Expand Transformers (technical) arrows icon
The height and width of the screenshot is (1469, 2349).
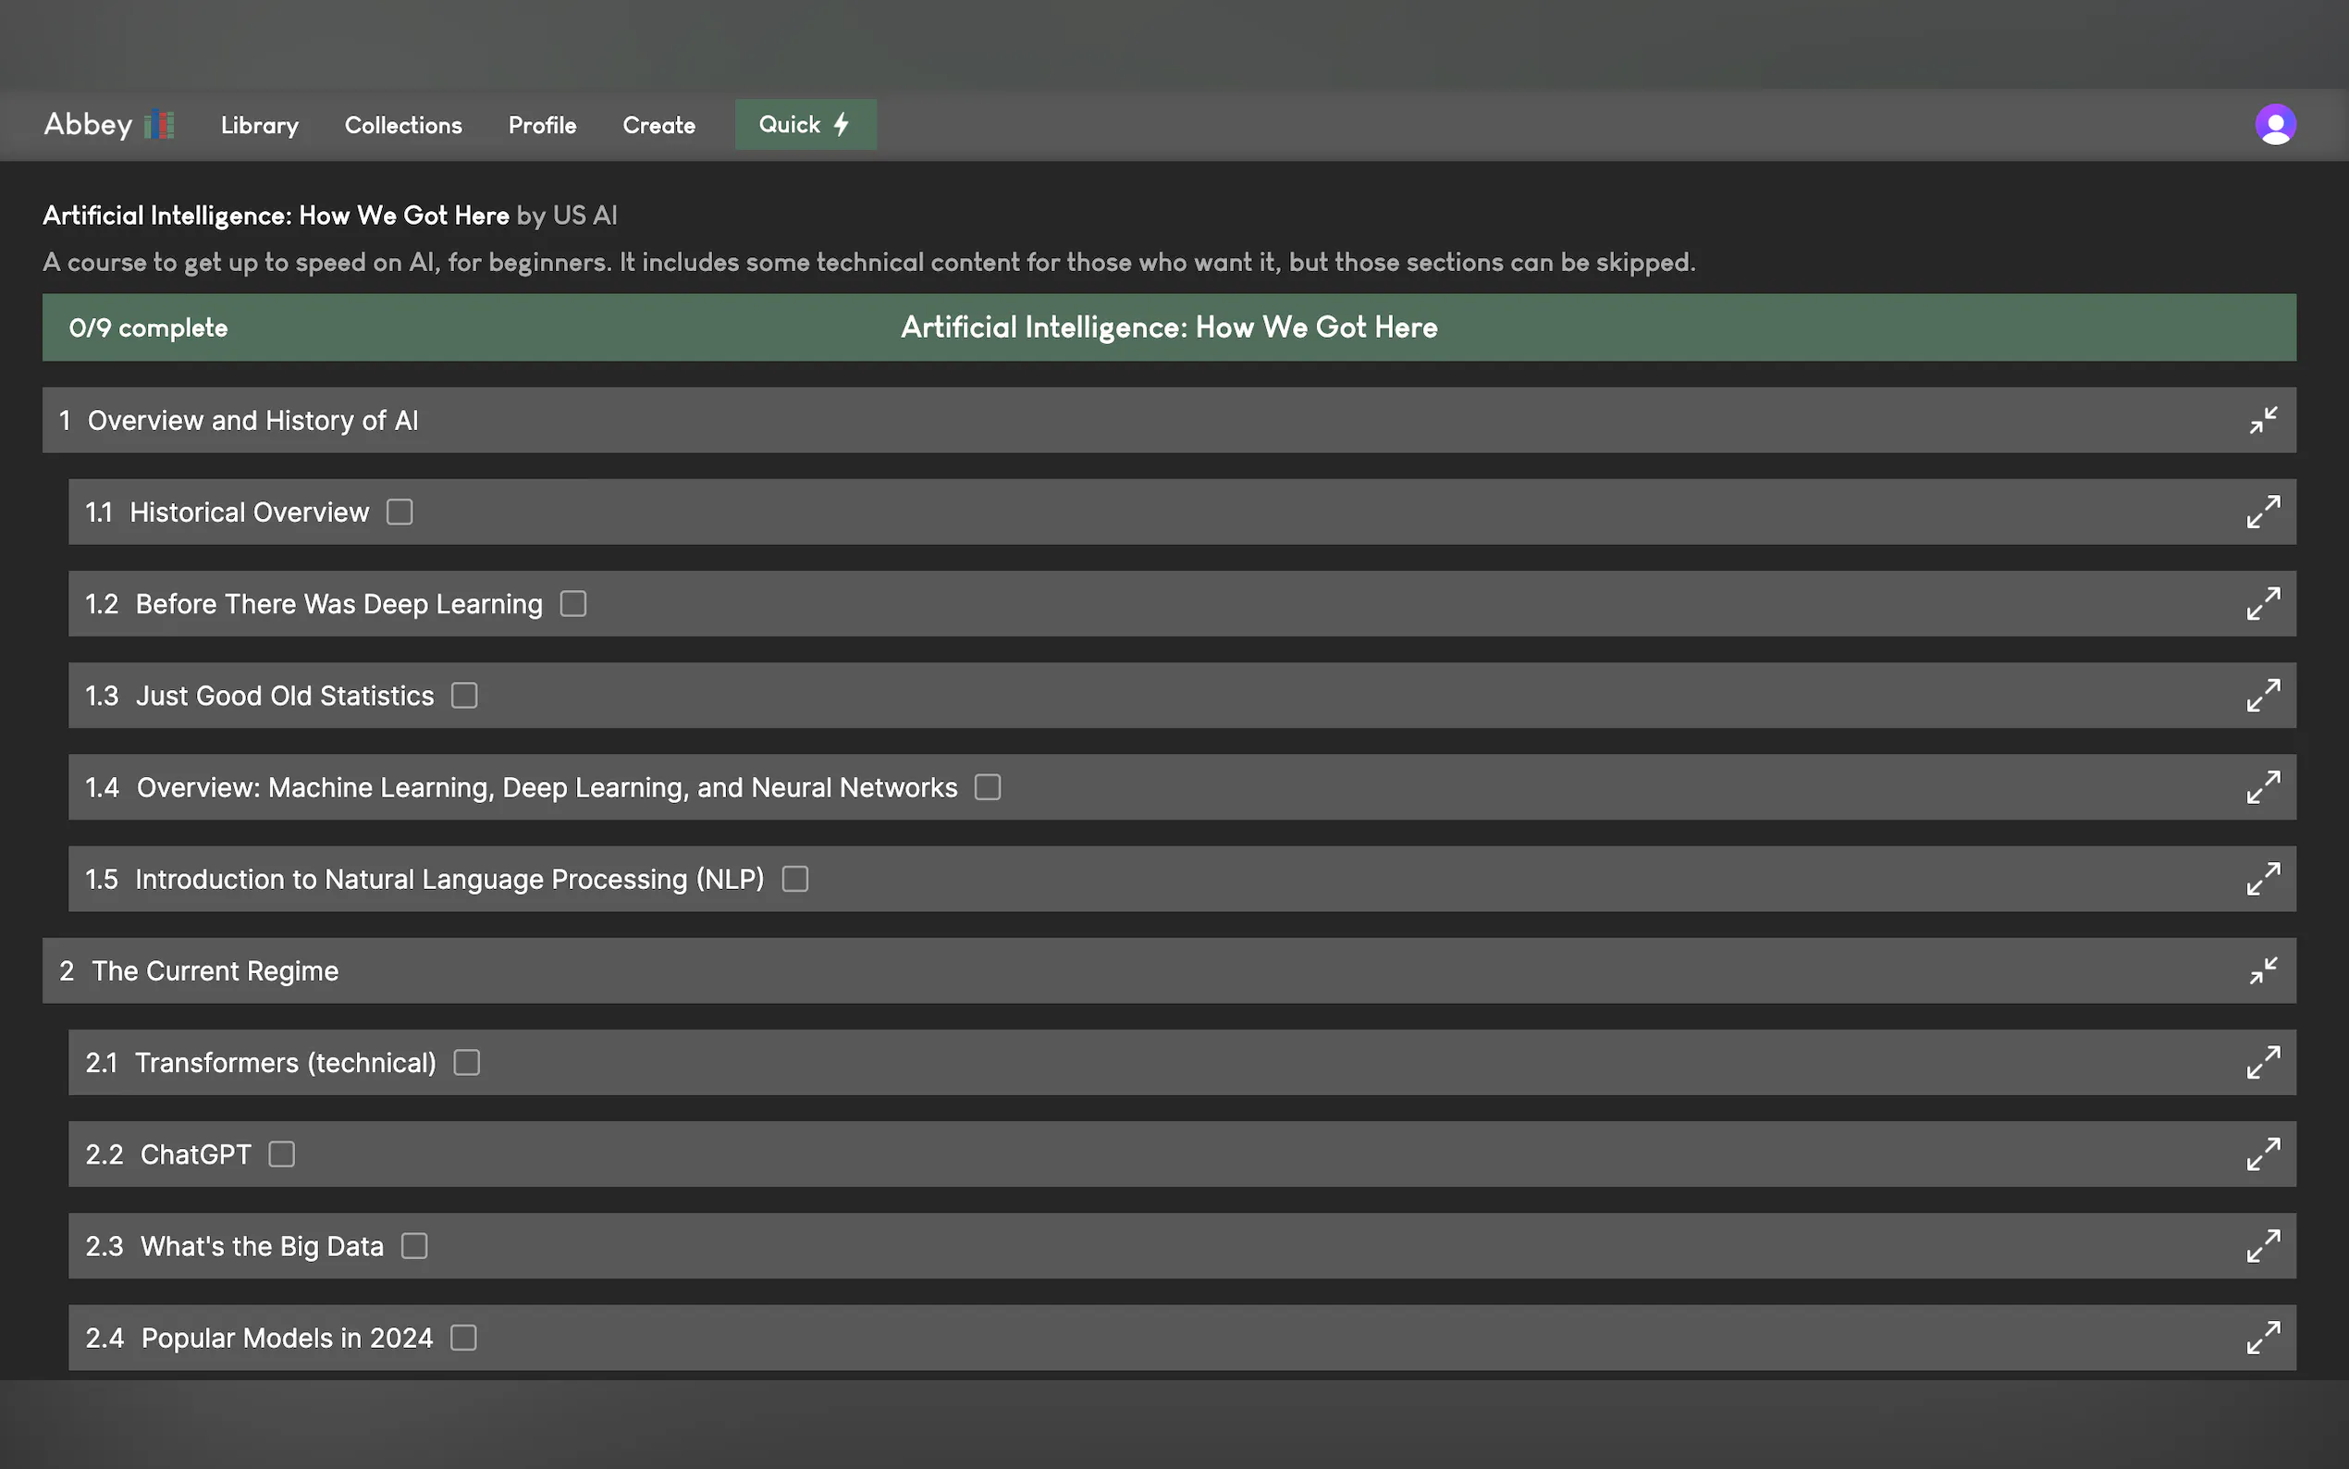pos(2263,1063)
